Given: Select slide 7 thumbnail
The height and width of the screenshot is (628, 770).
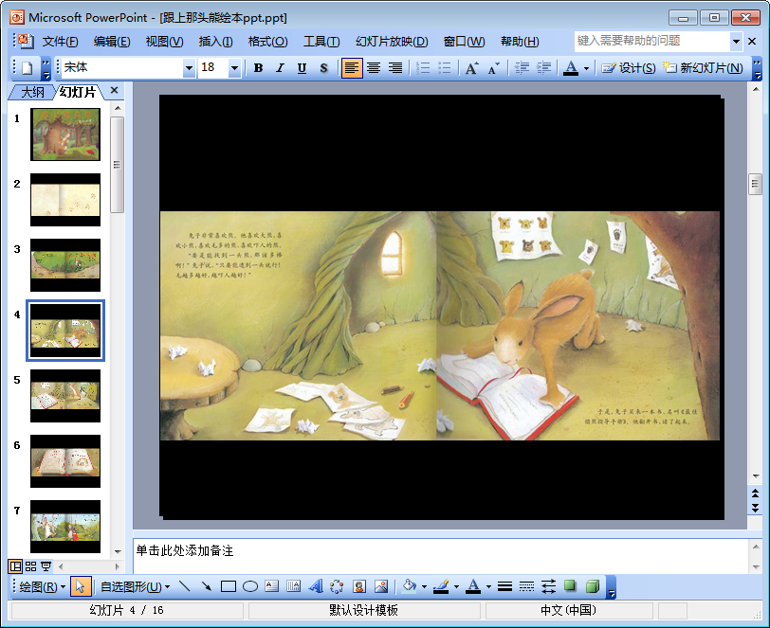Looking at the screenshot, I should 65,527.
